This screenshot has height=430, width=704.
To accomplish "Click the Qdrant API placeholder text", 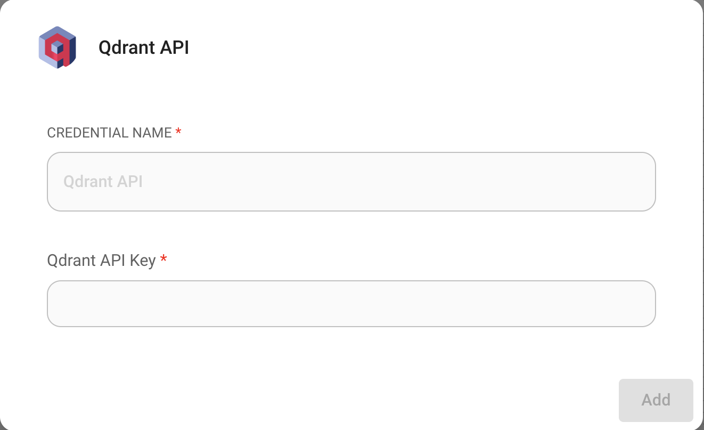I will click(x=103, y=182).
